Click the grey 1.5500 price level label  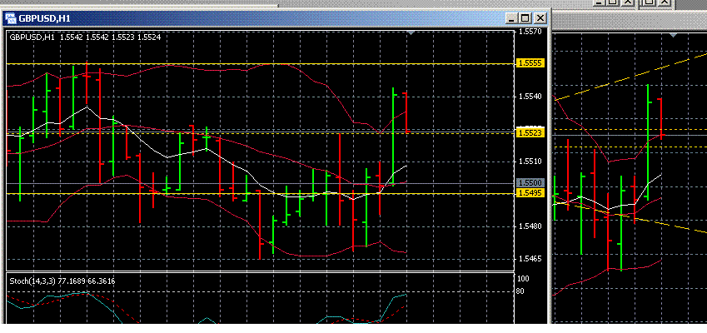coord(530,183)
